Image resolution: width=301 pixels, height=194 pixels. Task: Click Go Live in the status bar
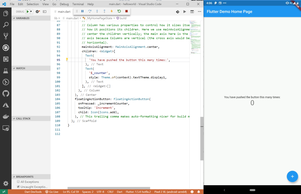click(52, 192)
